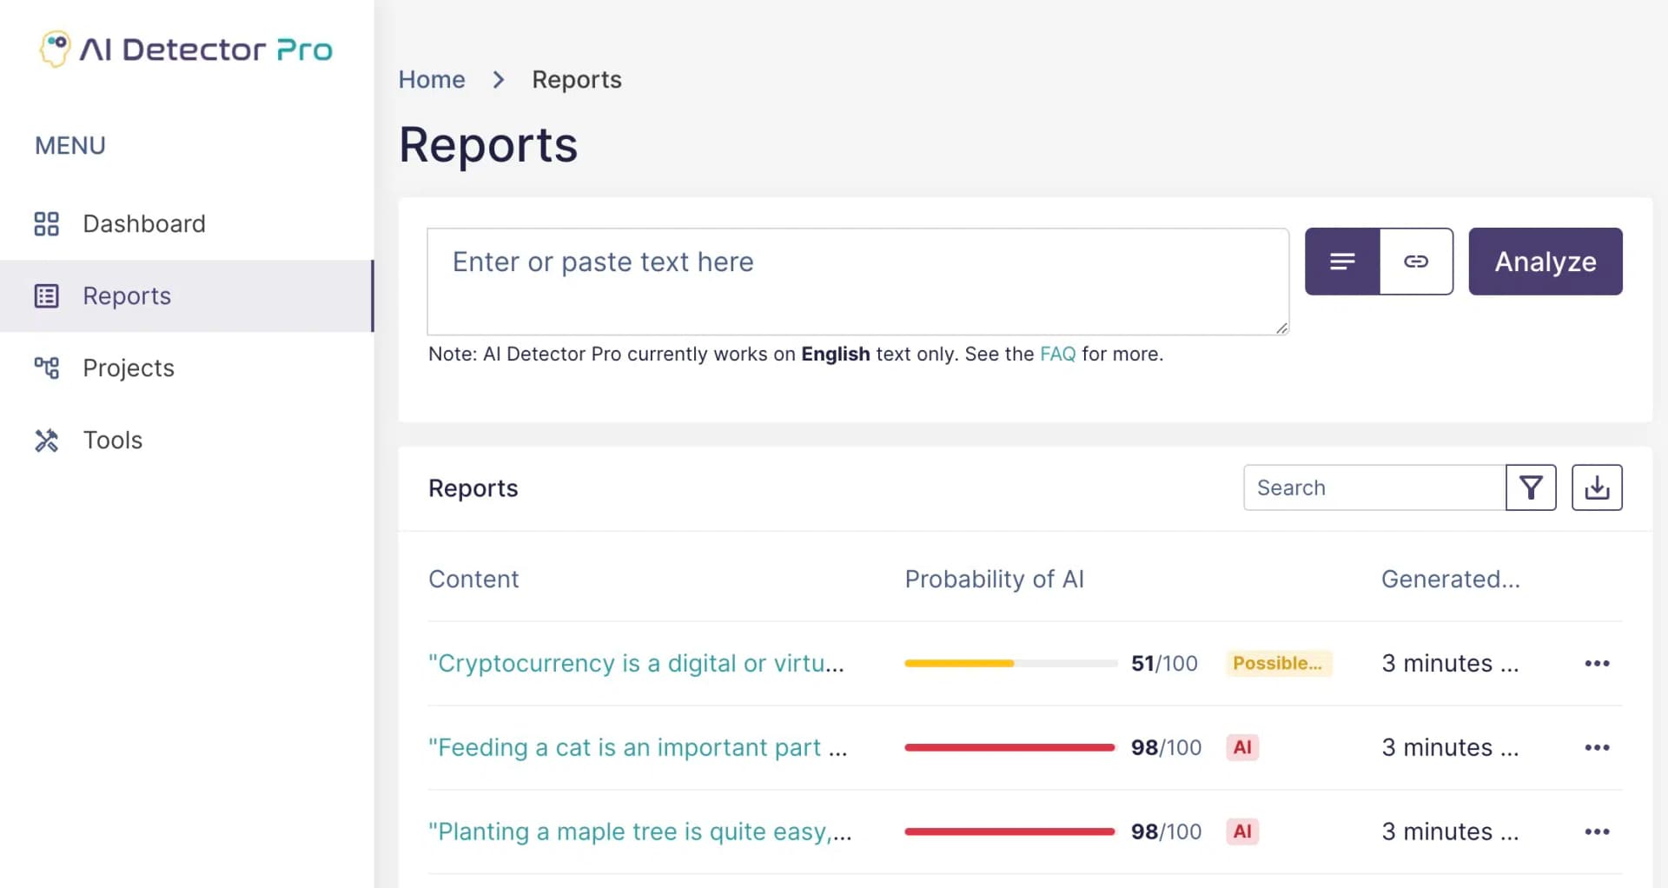Click the Projects hierarchy icon

click(x=46, y=368)
